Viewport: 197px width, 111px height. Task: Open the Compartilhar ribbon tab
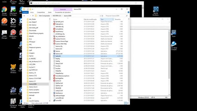click(x=41, y=12)
